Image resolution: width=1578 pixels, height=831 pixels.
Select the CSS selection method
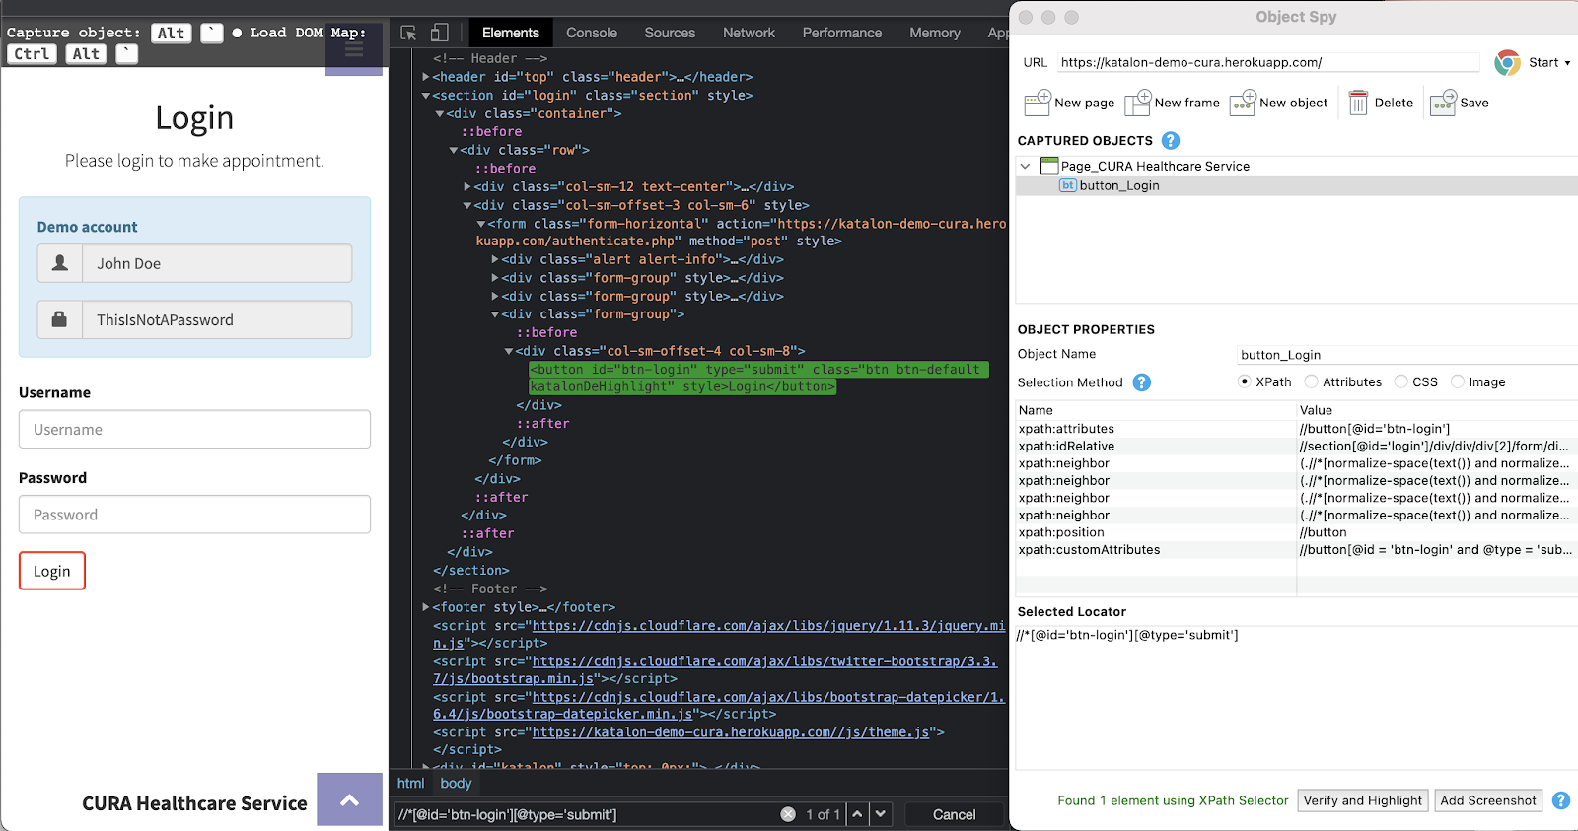(x=1400, y=381)
